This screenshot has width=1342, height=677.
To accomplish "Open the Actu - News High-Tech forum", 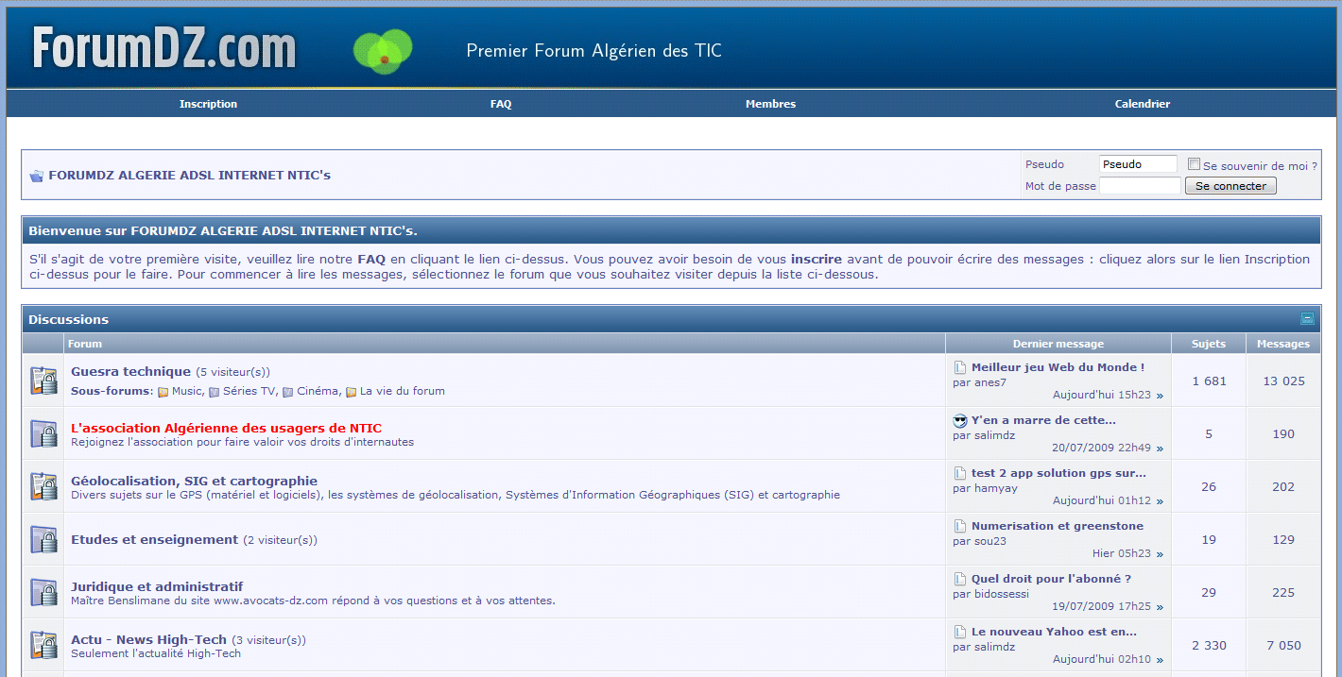I will click(148, 639).
